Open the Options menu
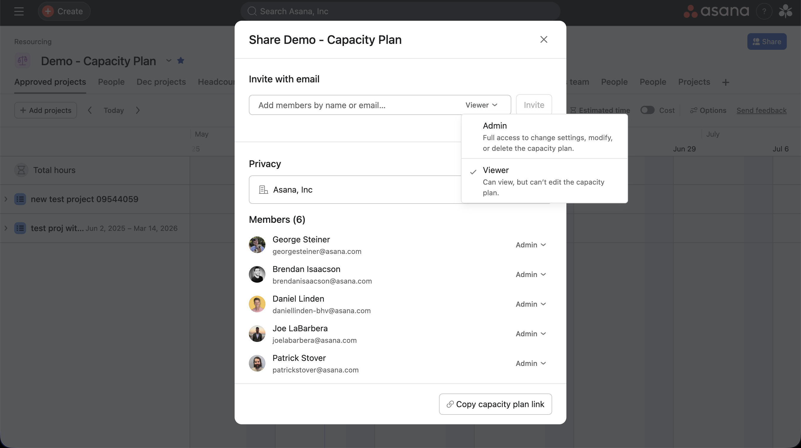Image resolution: width=801 pixels, height=448 pixels. (x=708, y=110)
